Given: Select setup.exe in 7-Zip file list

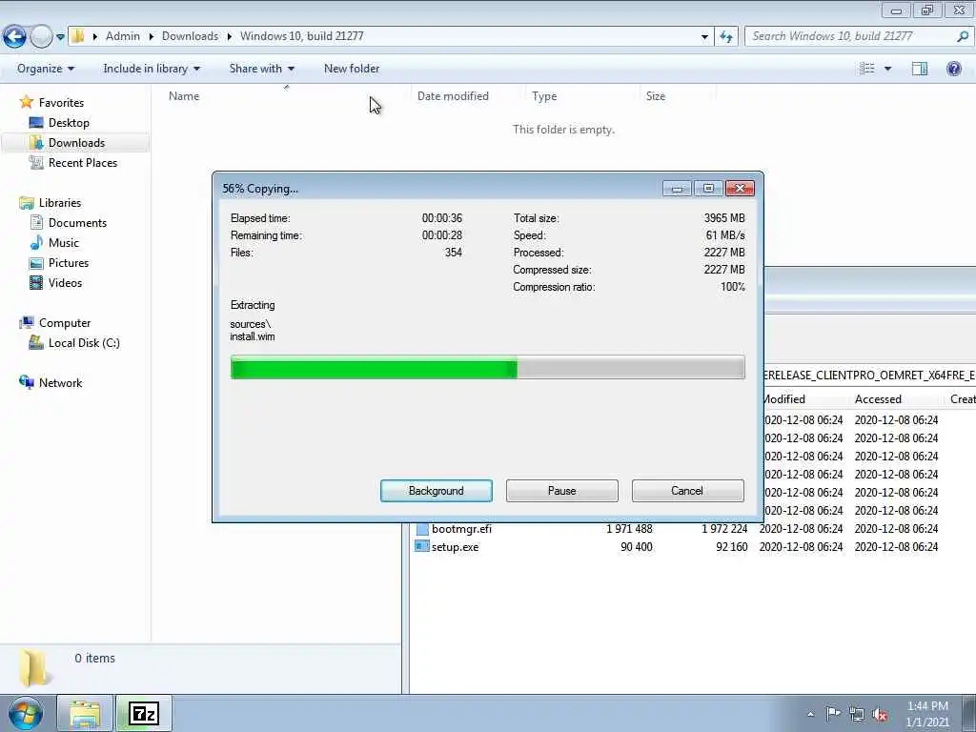Looking at the screenshot, I should 455,546.
